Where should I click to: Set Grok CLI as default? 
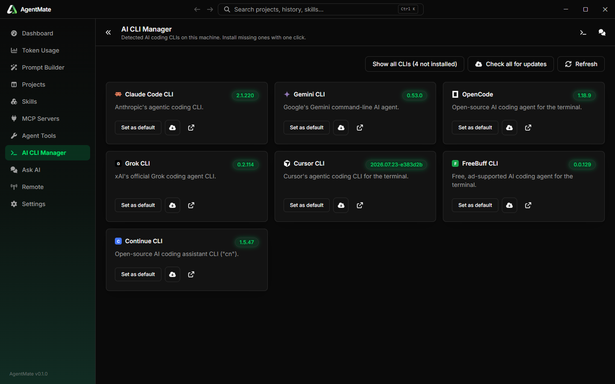(138, 205)
